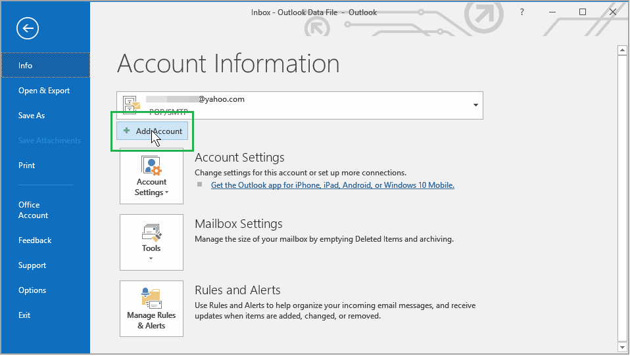This screenshot has height=356, width=630.
Task: Open Manage Rules & Alerts
Action: tap(151, 309)
